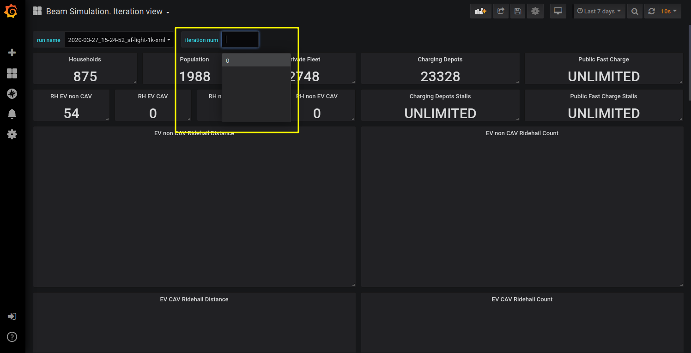The image size is (691, 353).
Task: Click the Population panel title
Action: 194,59
